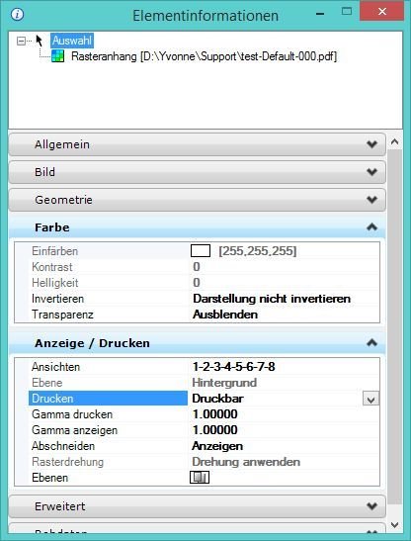Select the Rasterdrehung property label
The width and height of the screenshot is (411, 541).
[x=67, y=462]
